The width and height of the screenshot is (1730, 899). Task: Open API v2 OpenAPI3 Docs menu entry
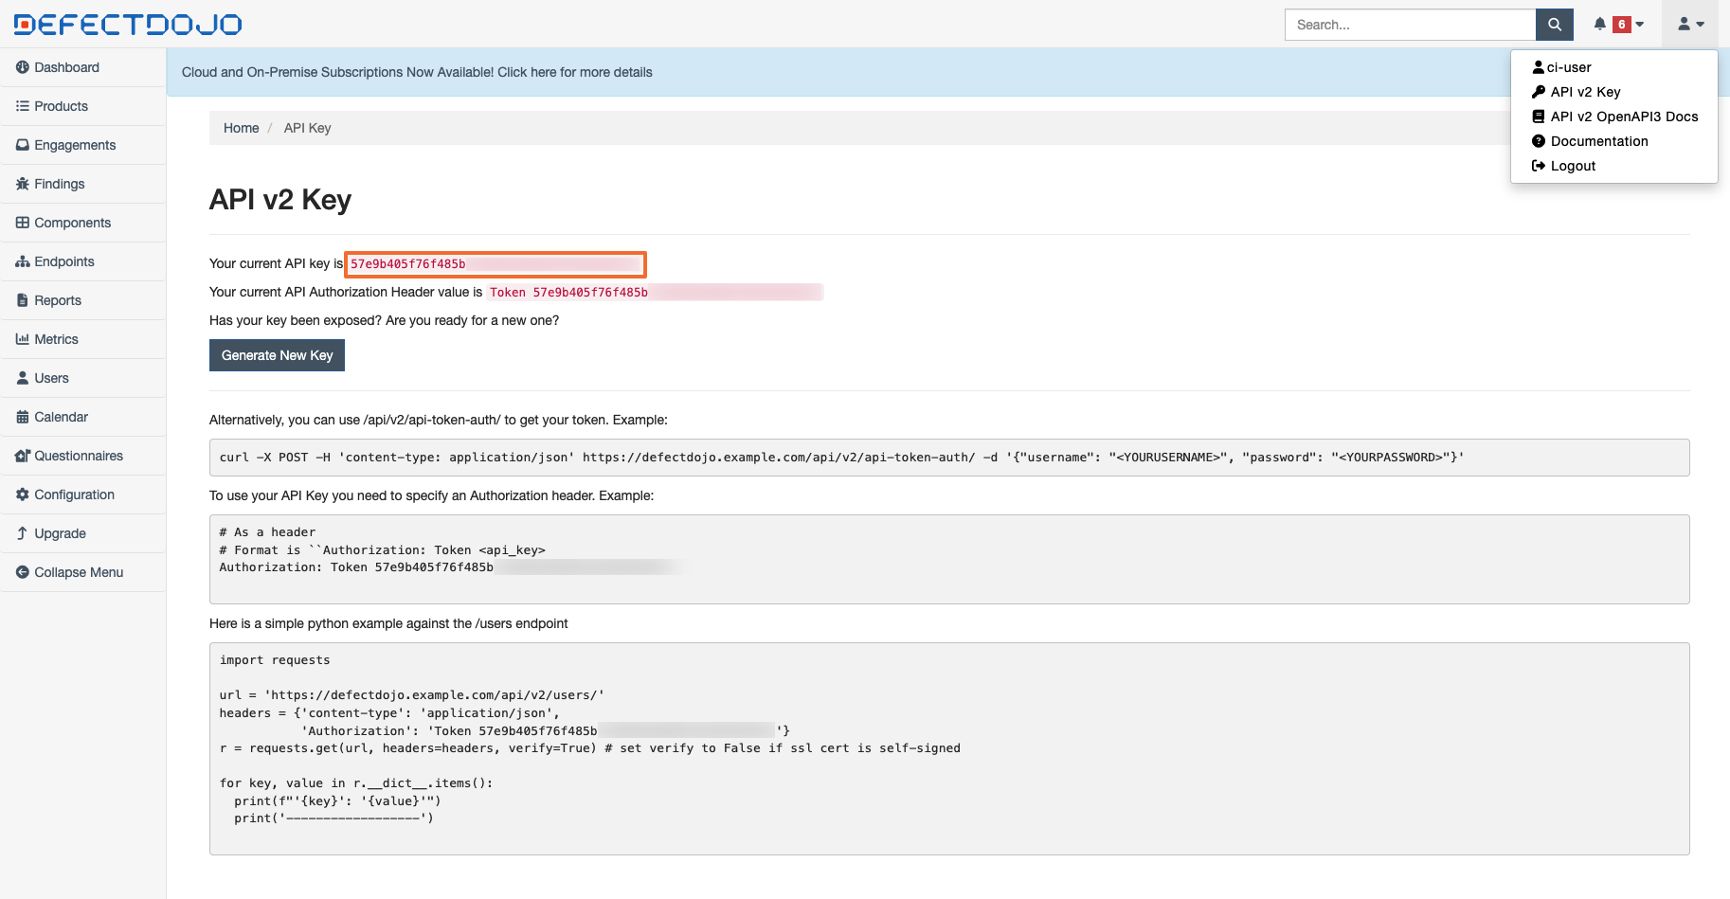tap(1624, 116)
